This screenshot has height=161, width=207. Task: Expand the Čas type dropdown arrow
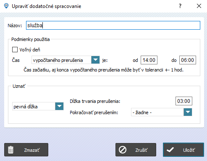[x=95, y=60]
